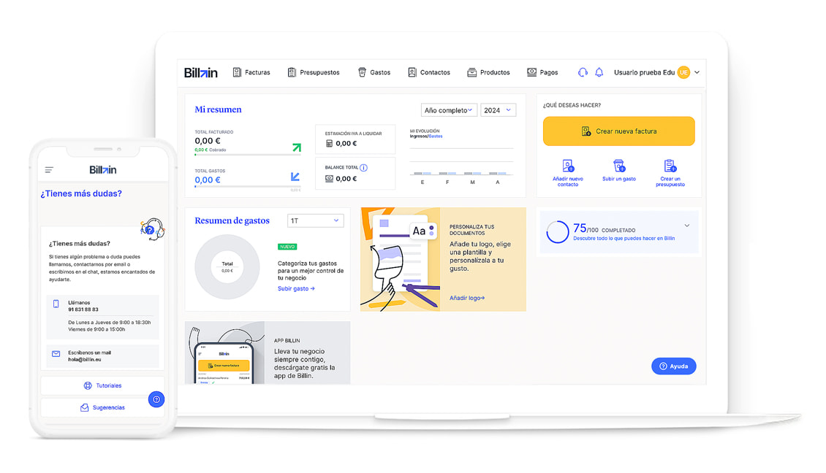Open the Usuario prueba Edu account menu

tap(656, 72)
